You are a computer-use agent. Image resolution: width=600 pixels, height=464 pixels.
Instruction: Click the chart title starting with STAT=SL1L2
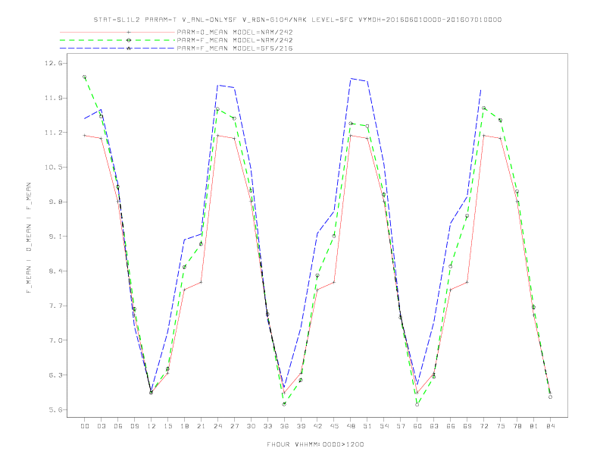[x=297, y=20]
